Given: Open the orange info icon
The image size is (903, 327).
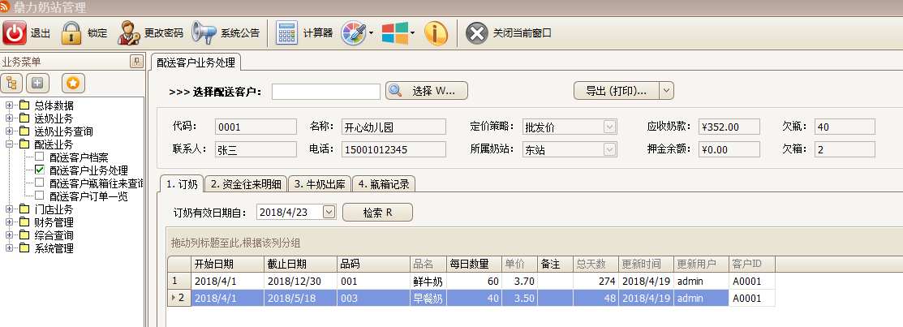Looking at the screenshot, I should [x=436, y=32].
